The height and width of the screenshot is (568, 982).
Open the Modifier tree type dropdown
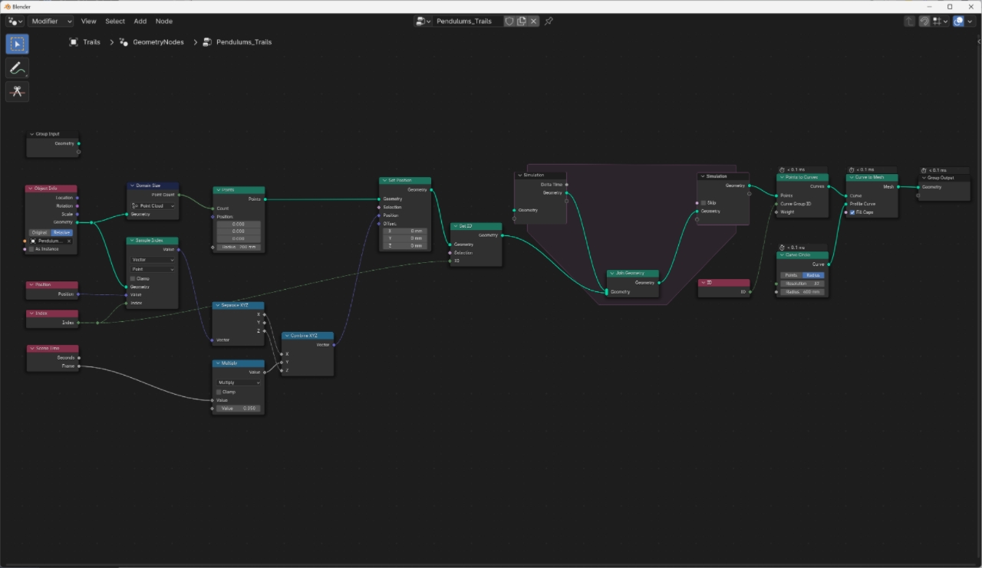(x=51, y=21)
